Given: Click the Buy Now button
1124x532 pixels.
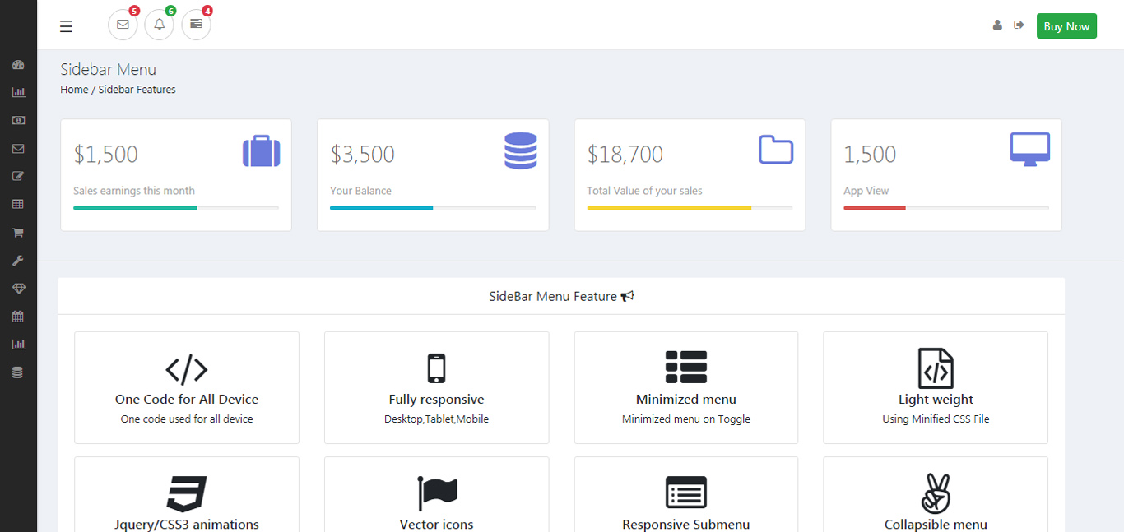Looking at the screenshot, I should point(1066,26).
